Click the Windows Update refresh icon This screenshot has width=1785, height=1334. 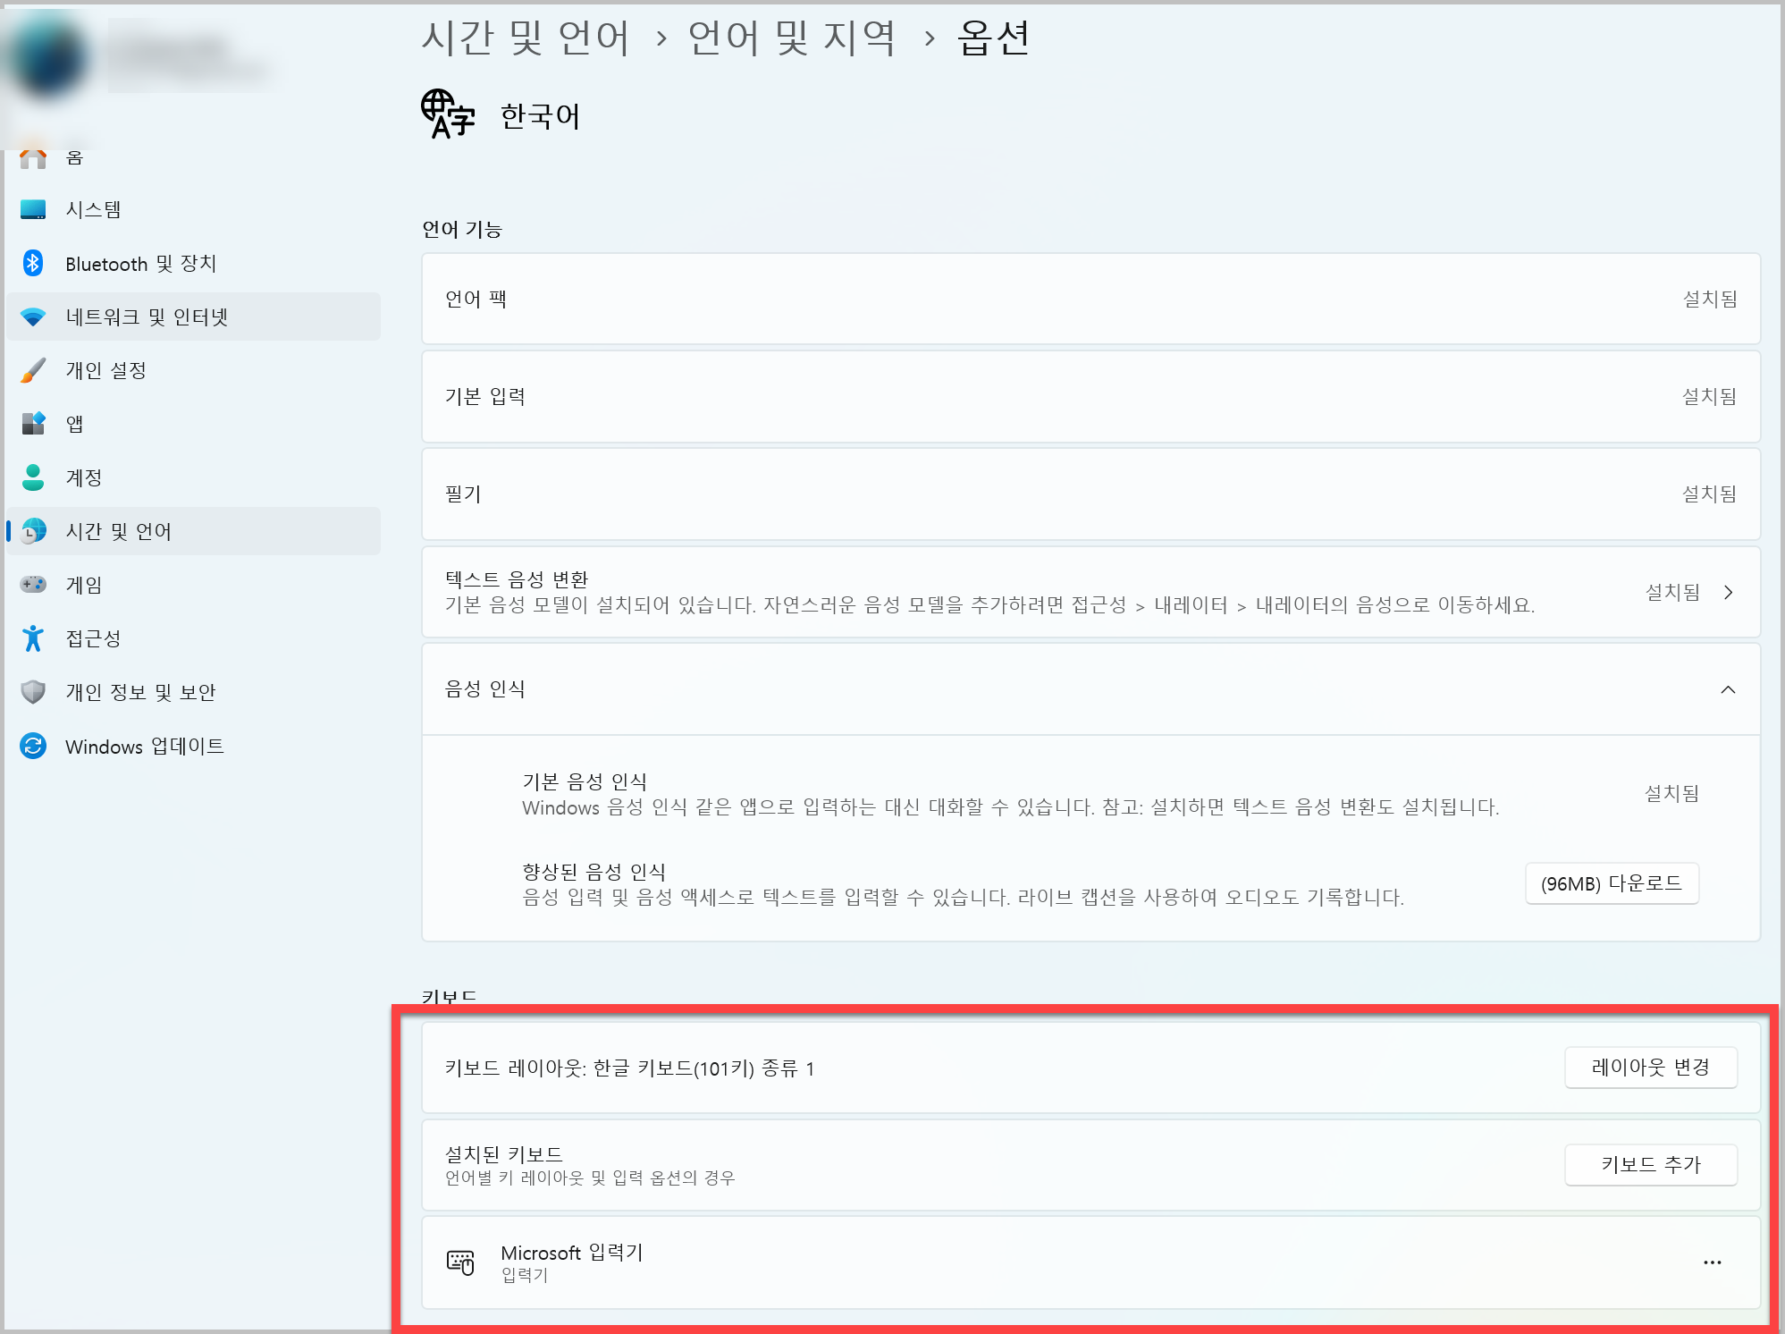point(33,746)
